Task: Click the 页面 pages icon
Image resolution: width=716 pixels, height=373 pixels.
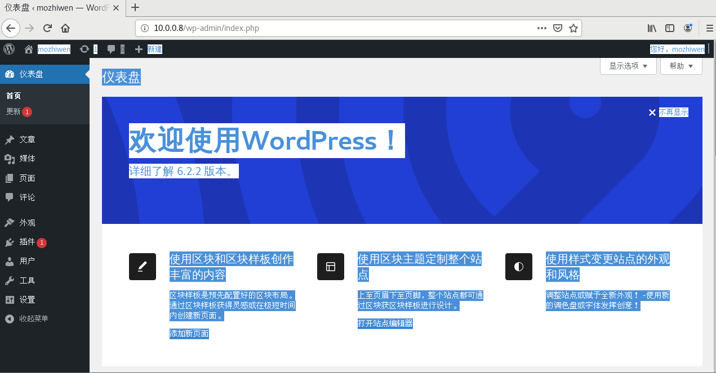Action: pyautogui.click(x=10, y=178)
